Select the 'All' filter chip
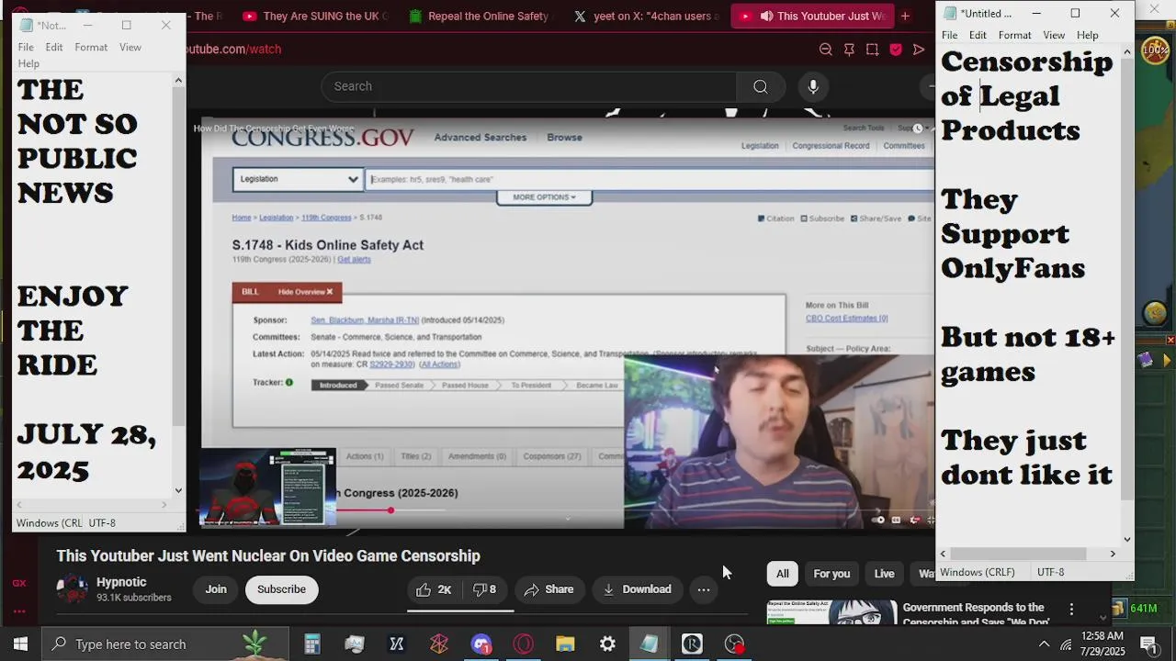Image resolution: width=1176 pixels, height=661 pixels. click(x=783, y=574)
